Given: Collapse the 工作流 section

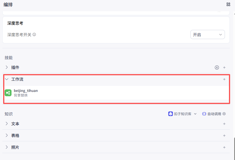Looking at the screenshot, I should (7, 79).
